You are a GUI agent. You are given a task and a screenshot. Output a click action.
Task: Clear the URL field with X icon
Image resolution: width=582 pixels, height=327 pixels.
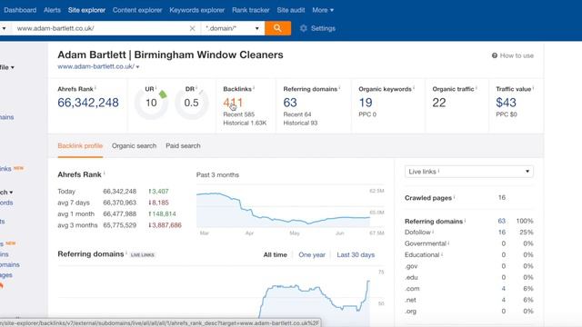pyautogui.click(x=192, y=28)
